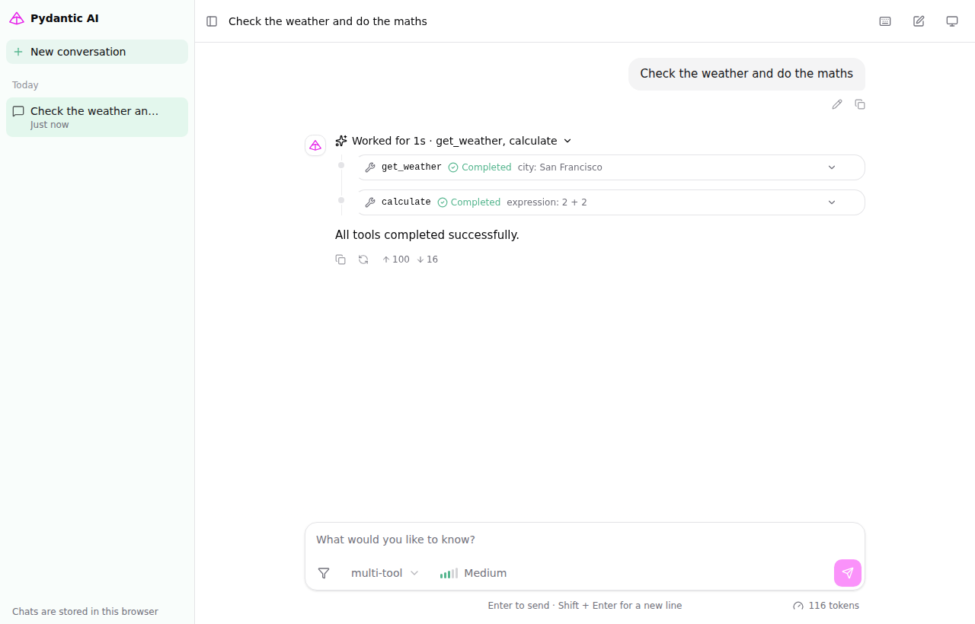Collapse the Worked for 1s summary
The width and height of the screenshot is (975, 624).
point(454,141)
